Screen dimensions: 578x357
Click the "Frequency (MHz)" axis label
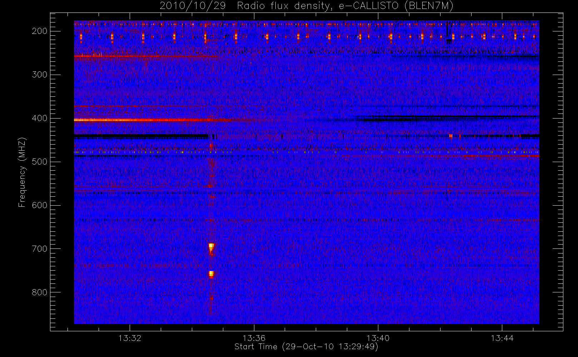[22, 172]
